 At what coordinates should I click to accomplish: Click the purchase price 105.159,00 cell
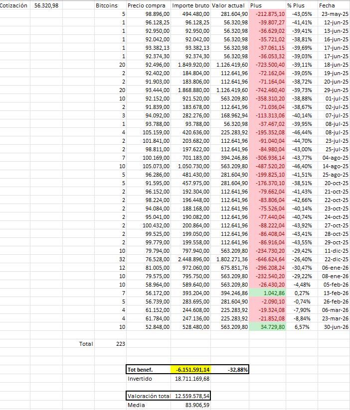tap(149, 132)
